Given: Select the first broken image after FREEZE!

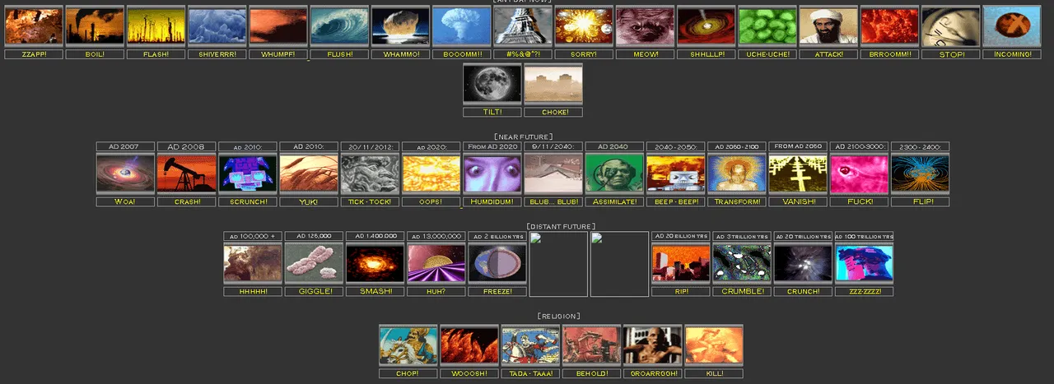Looking at the screenshot, I should pyautogui.click(x=558, y=264).
